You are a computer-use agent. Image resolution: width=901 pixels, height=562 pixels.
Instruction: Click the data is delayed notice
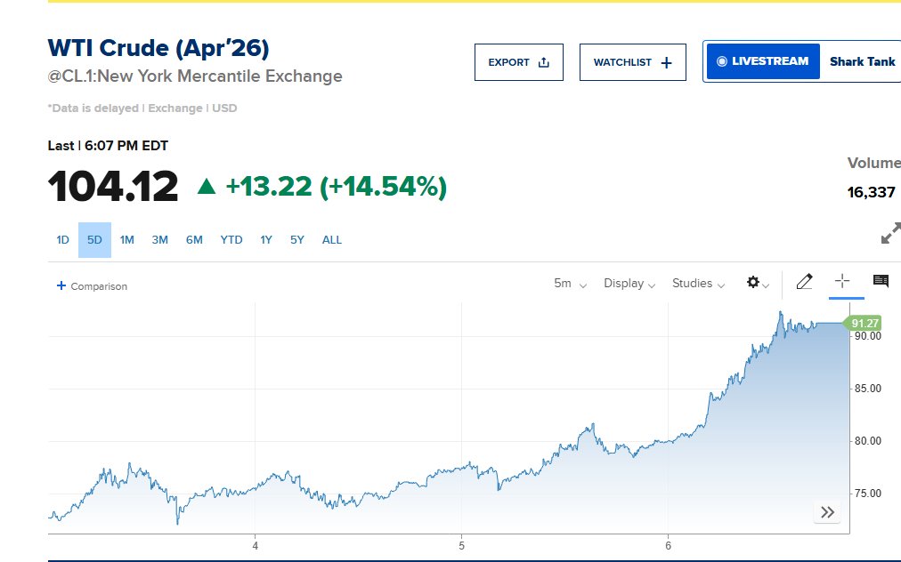(x=142, y=108)
